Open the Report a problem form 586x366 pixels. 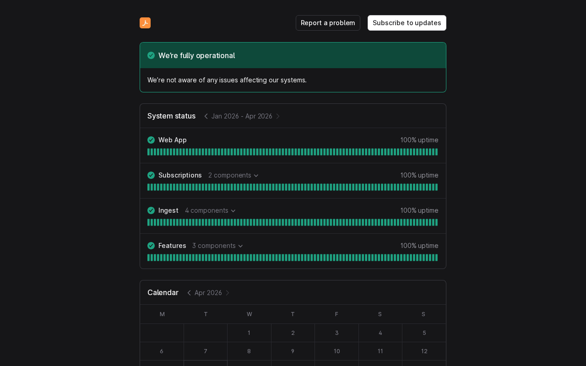point(328,23)
